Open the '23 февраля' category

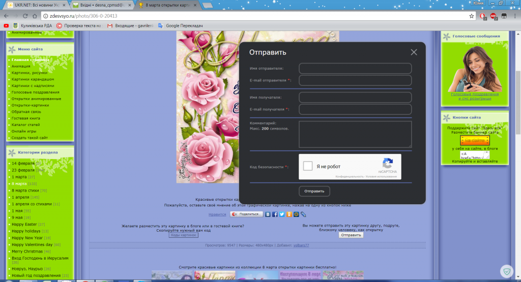[x=23, y=170]
